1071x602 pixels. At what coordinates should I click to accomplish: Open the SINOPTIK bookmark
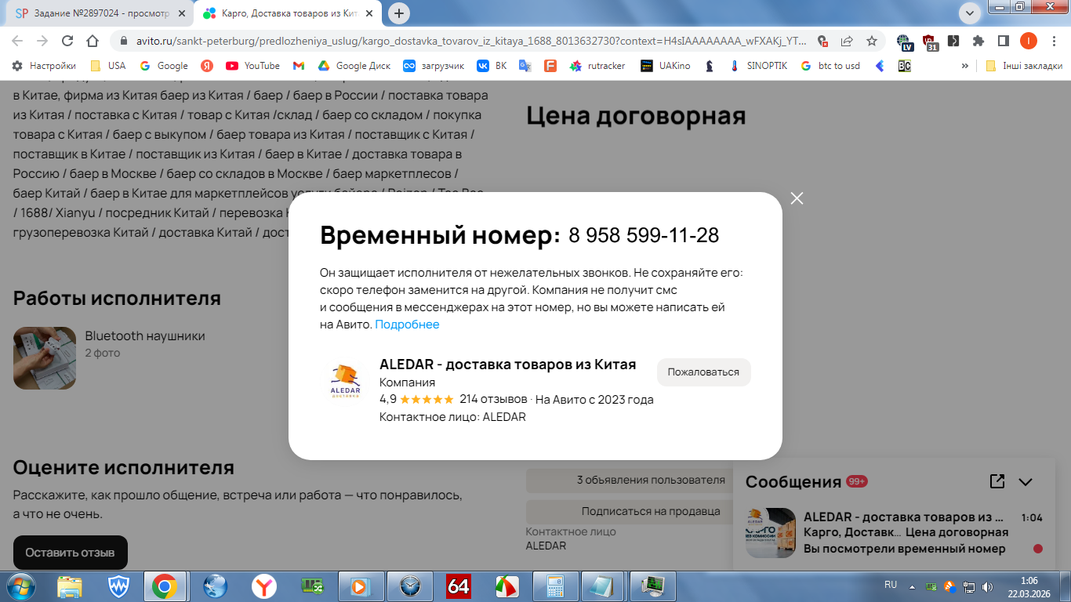pos(758,66)
